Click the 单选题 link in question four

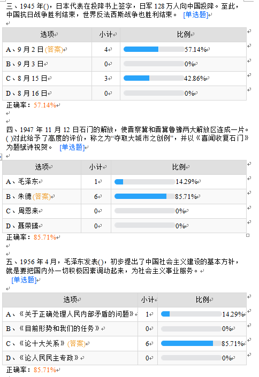(x=72, y=147)
